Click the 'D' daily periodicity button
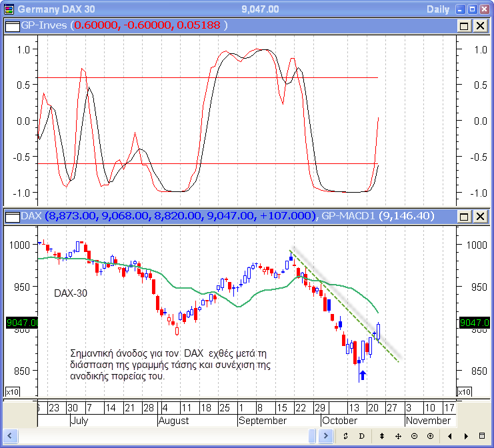The width and height of the screenshot is (494, 448). point(362,436)
